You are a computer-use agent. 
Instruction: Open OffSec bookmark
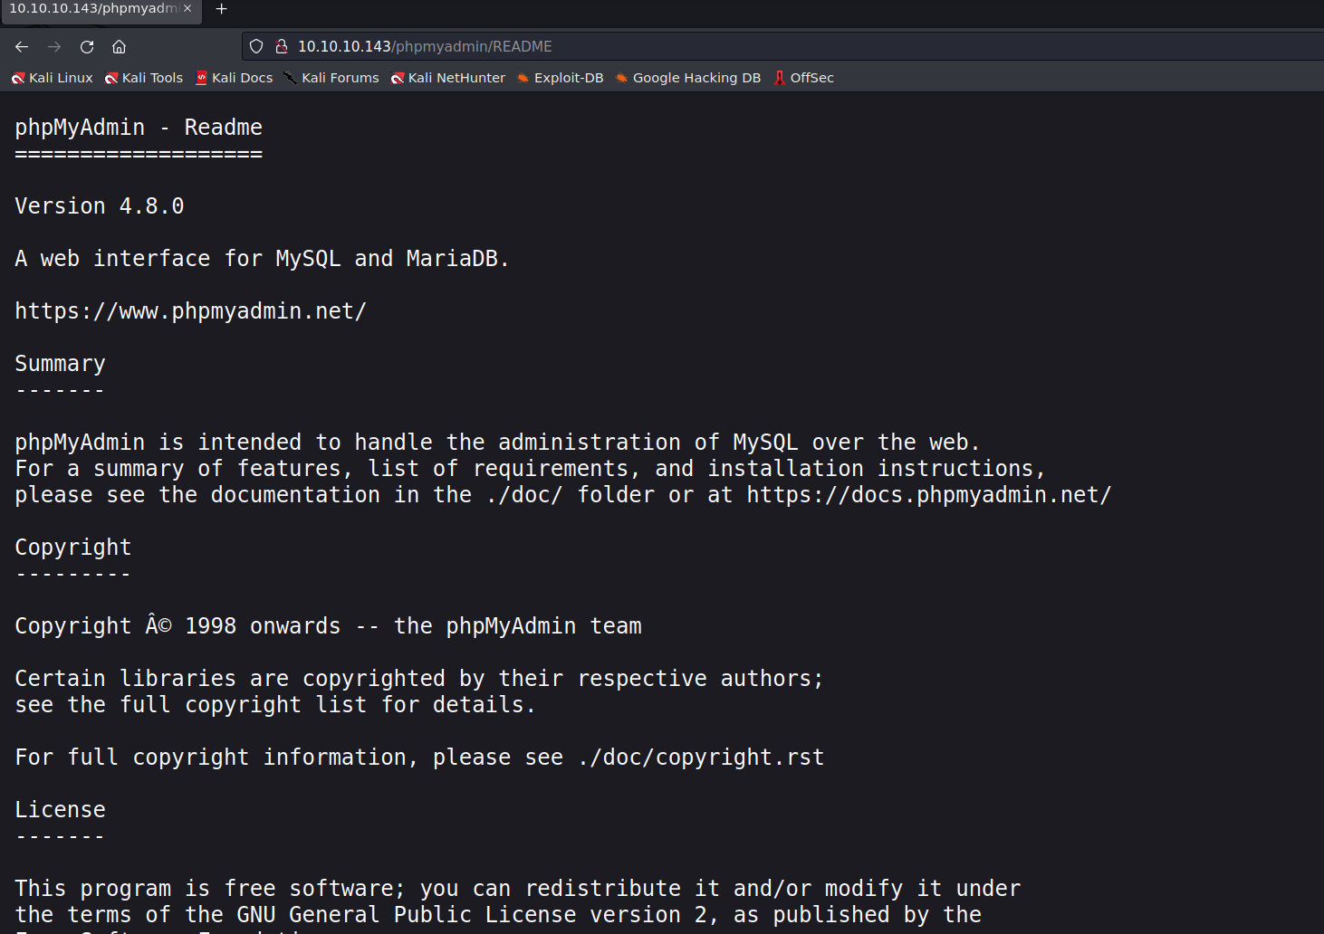tap(803, 78)
